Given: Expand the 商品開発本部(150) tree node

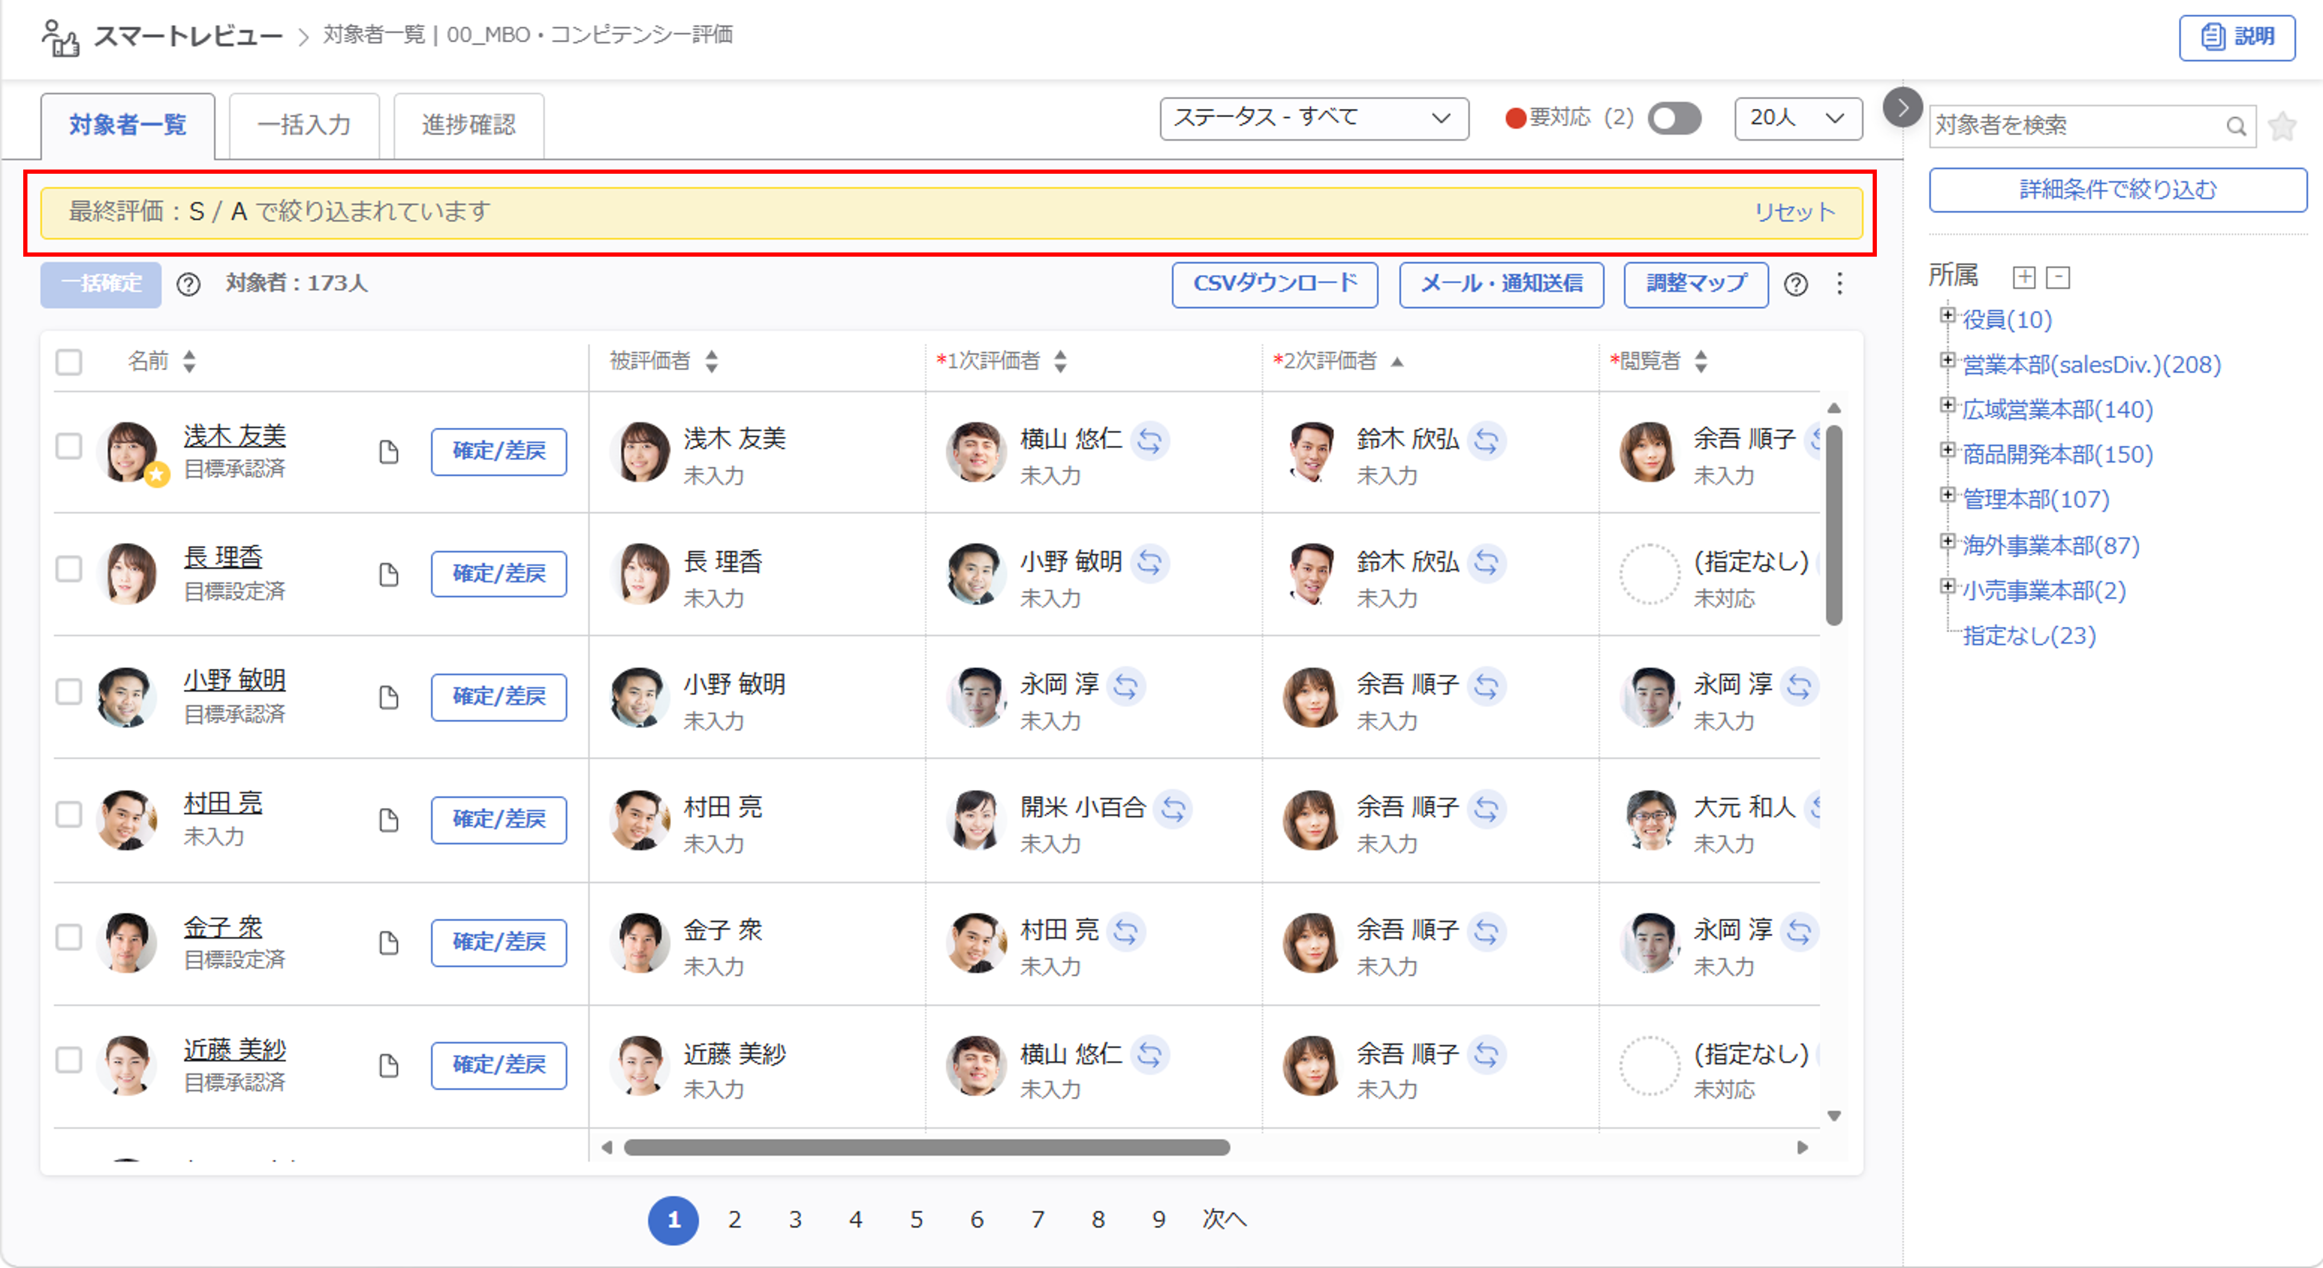Looking at the screenshot, I should 1947,450.
